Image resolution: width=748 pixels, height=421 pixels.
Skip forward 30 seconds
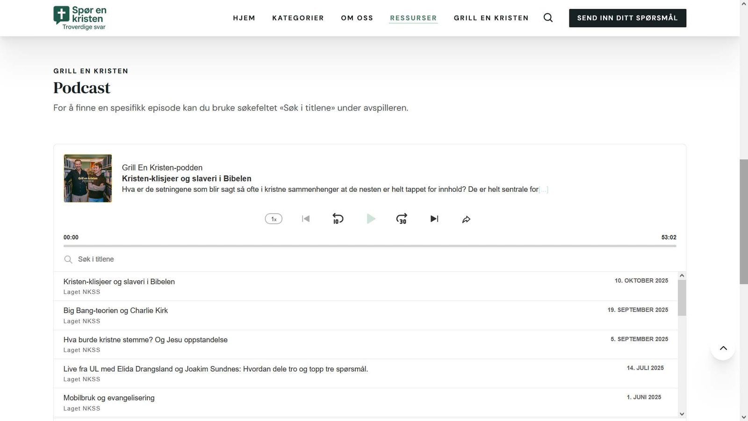[x=402, y=218]
